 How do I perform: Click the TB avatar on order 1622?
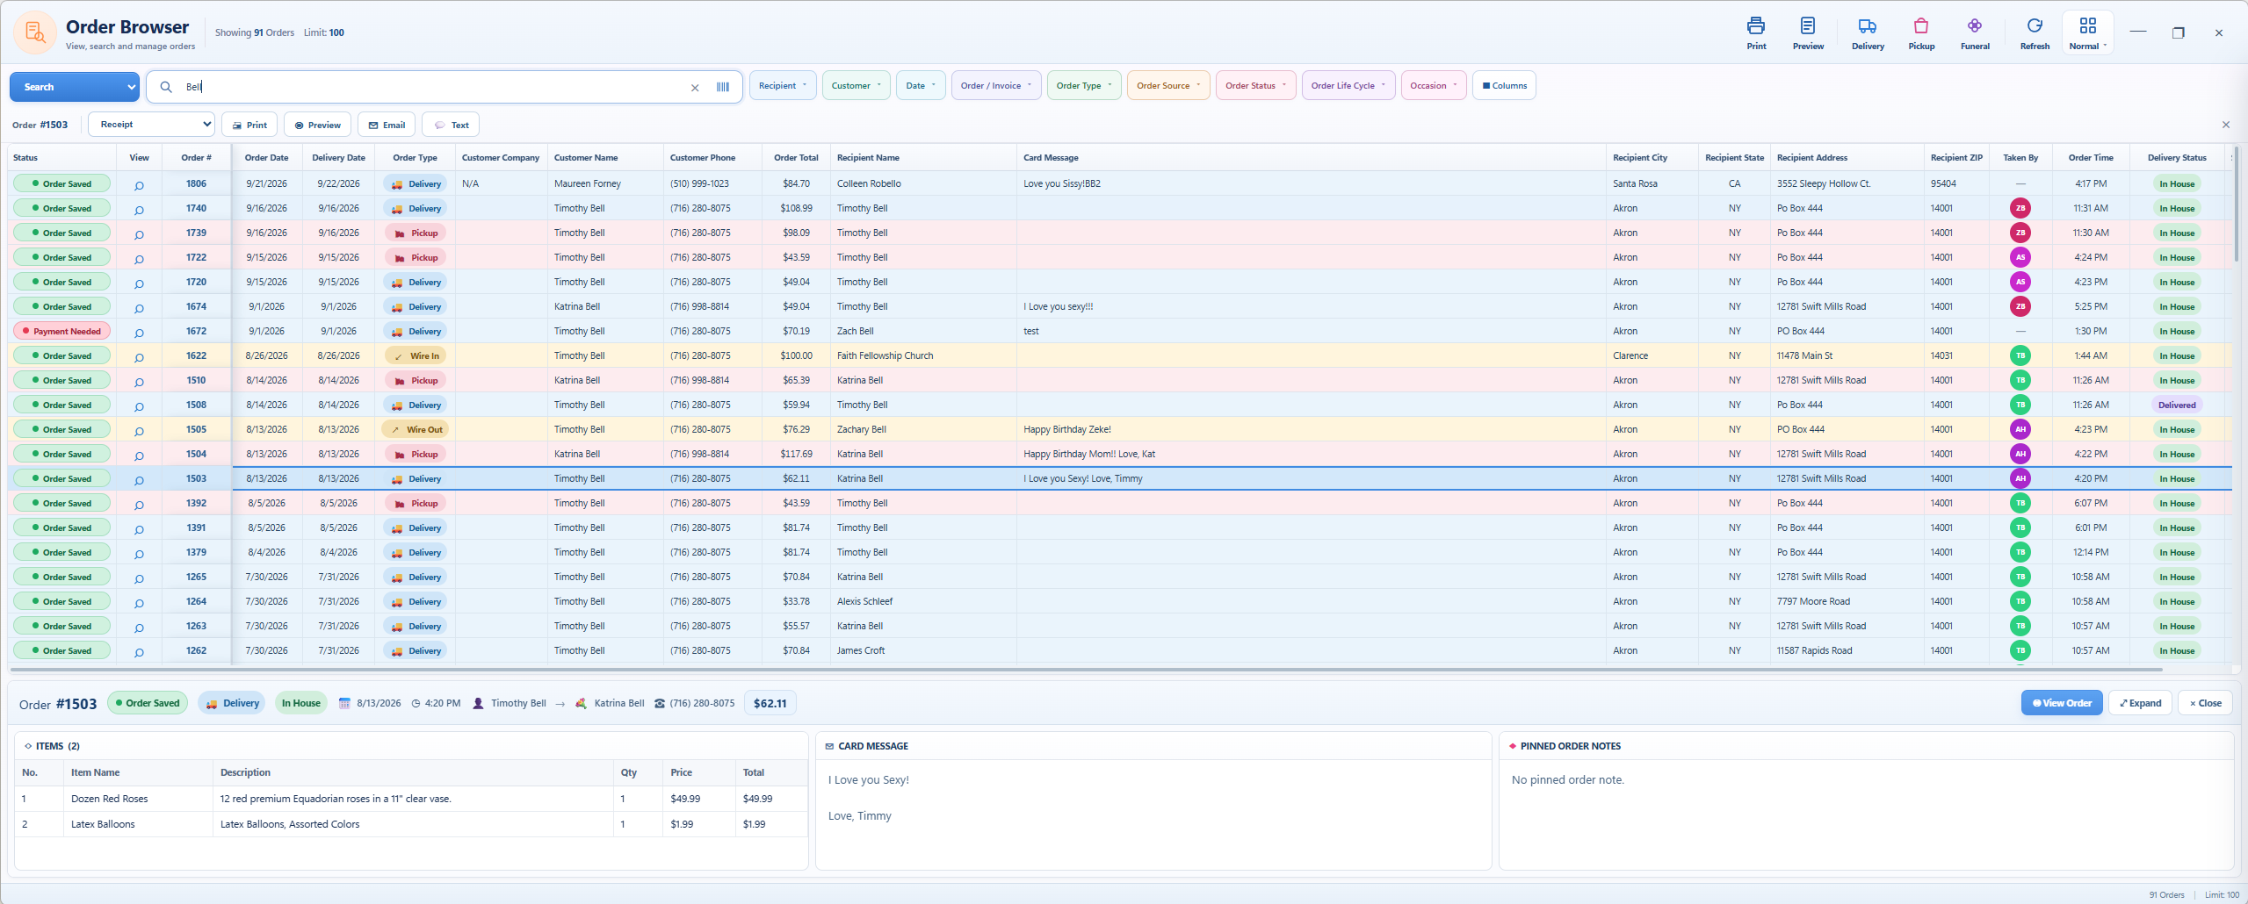point(2020,355)
